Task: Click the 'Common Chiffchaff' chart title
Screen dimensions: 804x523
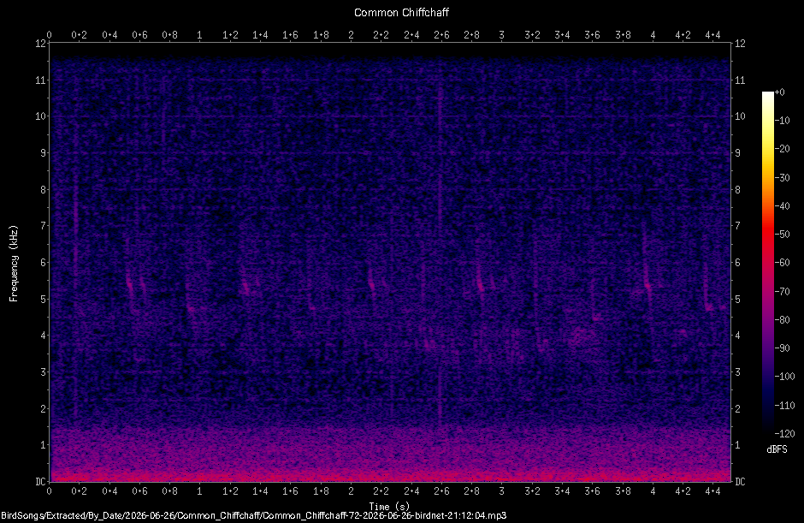Action: [401, 12]
